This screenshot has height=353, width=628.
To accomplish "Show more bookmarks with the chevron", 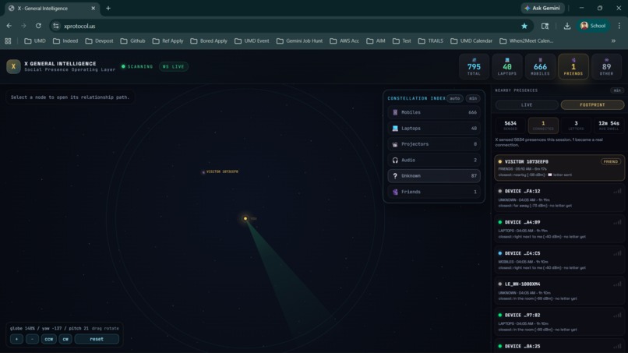I will click(x=613, y=41).
